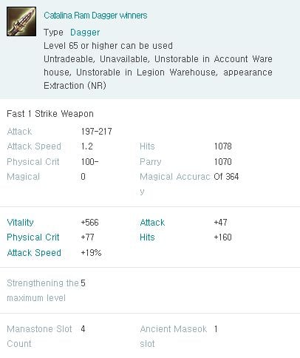The image size is (300, 358).
Task: Select the Strengthening the maximum level label
Action: click(43, 291)
